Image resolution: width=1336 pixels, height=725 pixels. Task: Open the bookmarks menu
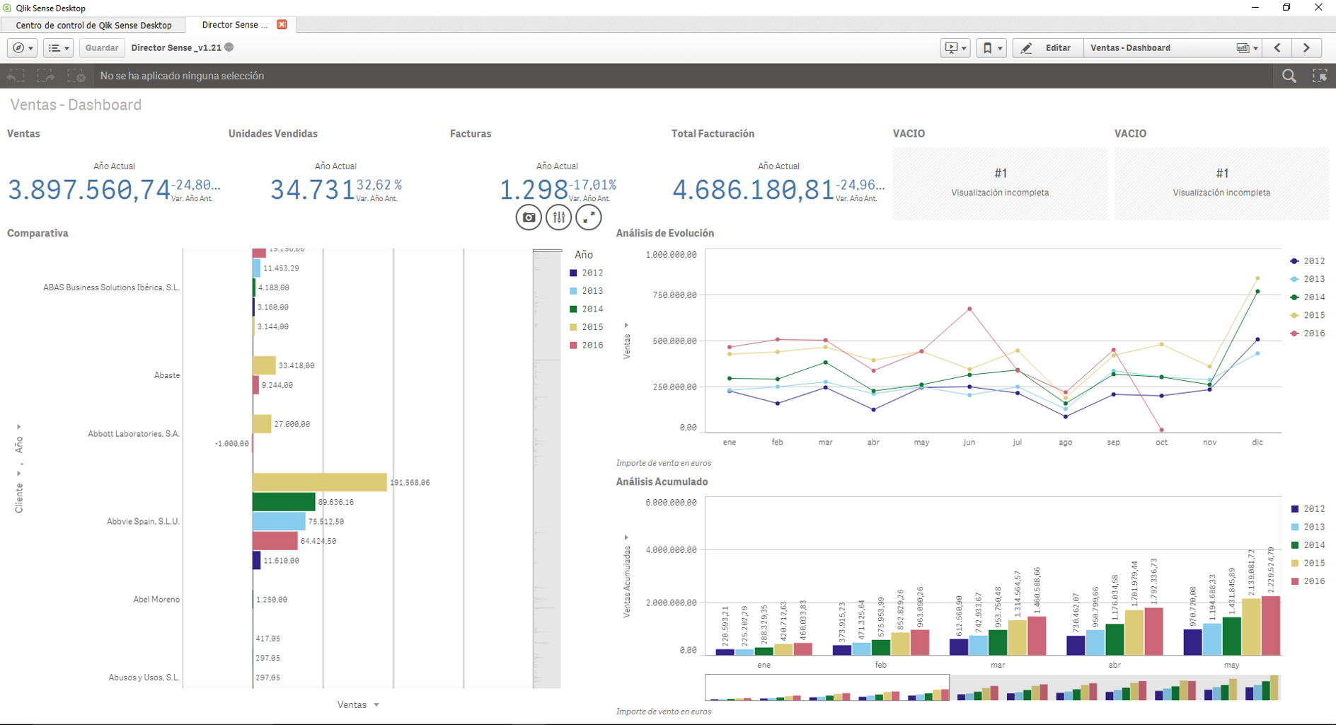991,48
